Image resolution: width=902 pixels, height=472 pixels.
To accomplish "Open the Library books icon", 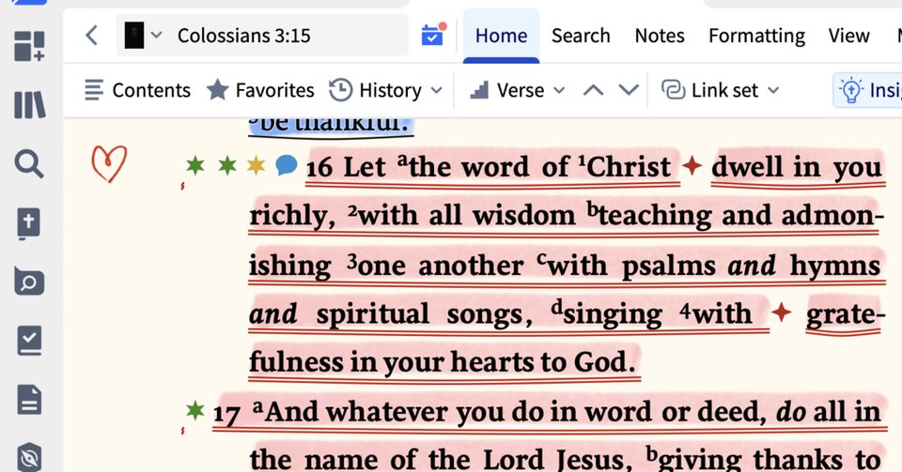I will [29, 104].
